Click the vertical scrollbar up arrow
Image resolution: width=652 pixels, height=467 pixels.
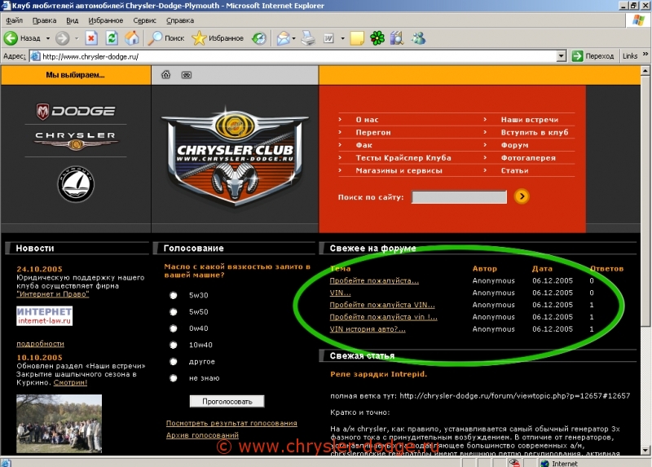645,71
